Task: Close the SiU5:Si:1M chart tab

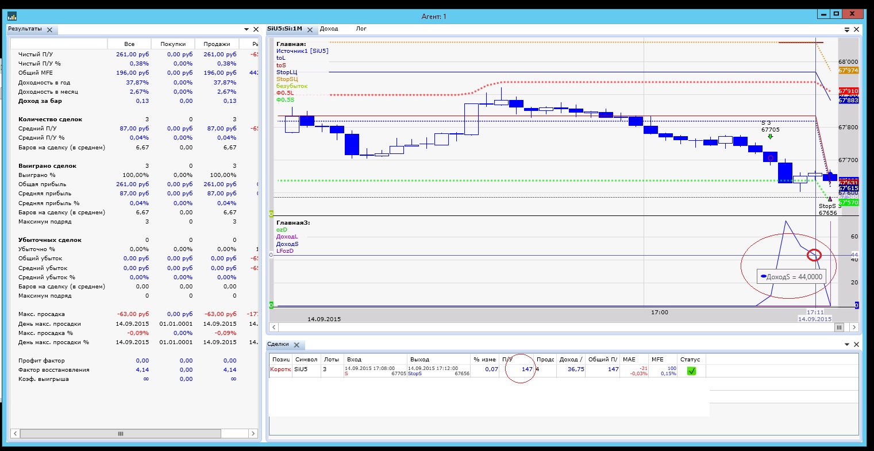Action: click(x=310, y=29)
